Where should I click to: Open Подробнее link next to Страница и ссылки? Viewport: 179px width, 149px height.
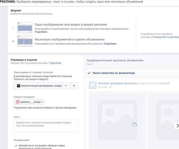(x=55, y=63)
